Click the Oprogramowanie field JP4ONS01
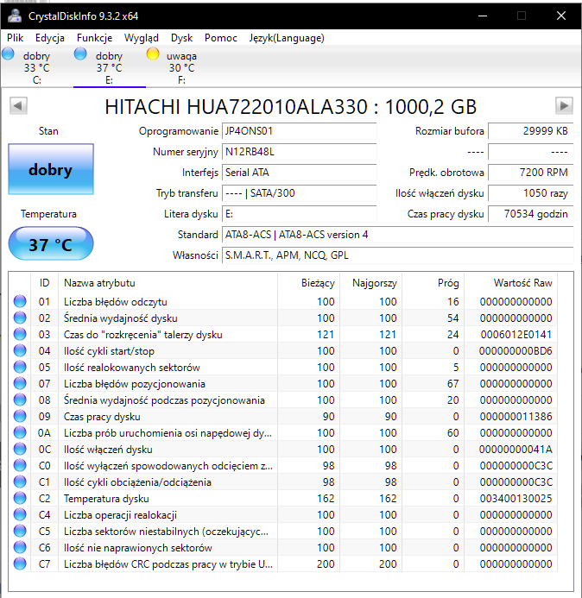Viewport: 582px width, 598px height. tap(300, 131)
